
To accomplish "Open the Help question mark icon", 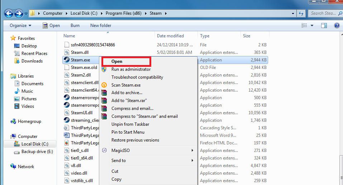I will pos(337,26).
